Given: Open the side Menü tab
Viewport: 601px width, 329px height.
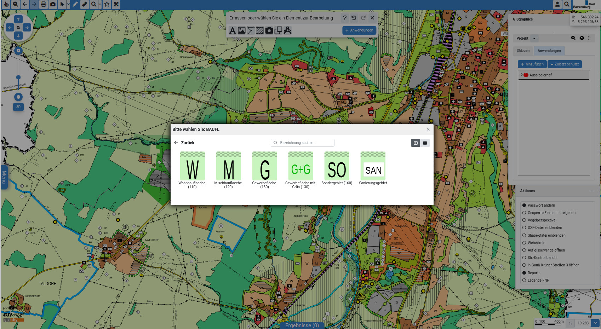Looking at the screenshot, I should [x=4, y=177].
